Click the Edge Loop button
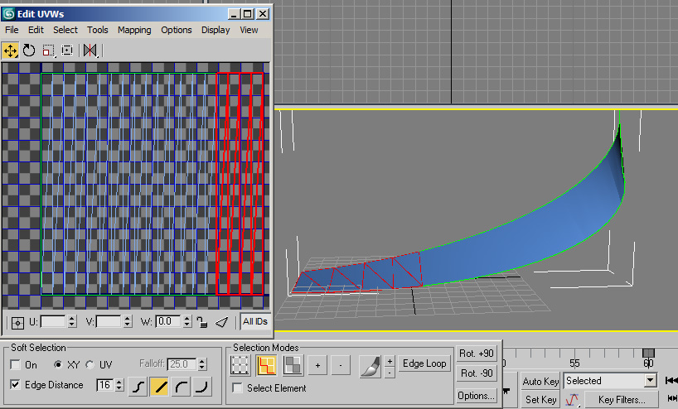The width and height of the screenshot is (678, 409). [424, 363]
